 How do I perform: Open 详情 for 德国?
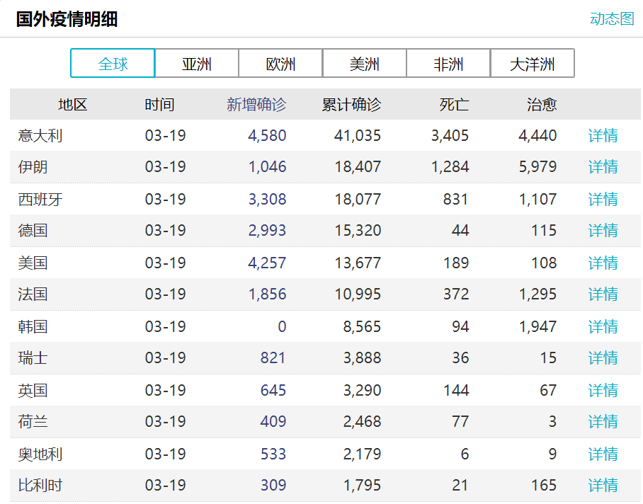(x=603, y=230)
